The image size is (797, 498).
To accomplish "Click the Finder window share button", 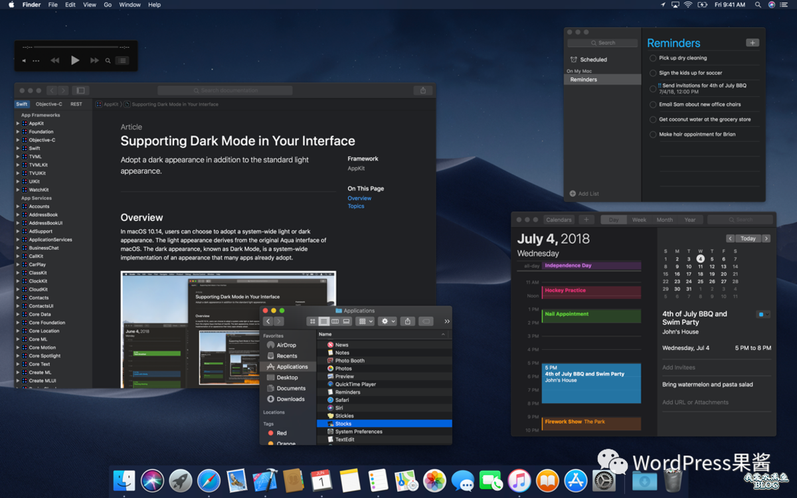I will click(x=408, y=321).
